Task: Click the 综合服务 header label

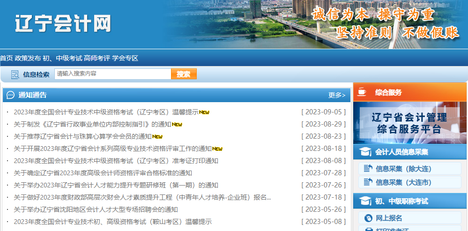Action: click(x=388, y=92)
